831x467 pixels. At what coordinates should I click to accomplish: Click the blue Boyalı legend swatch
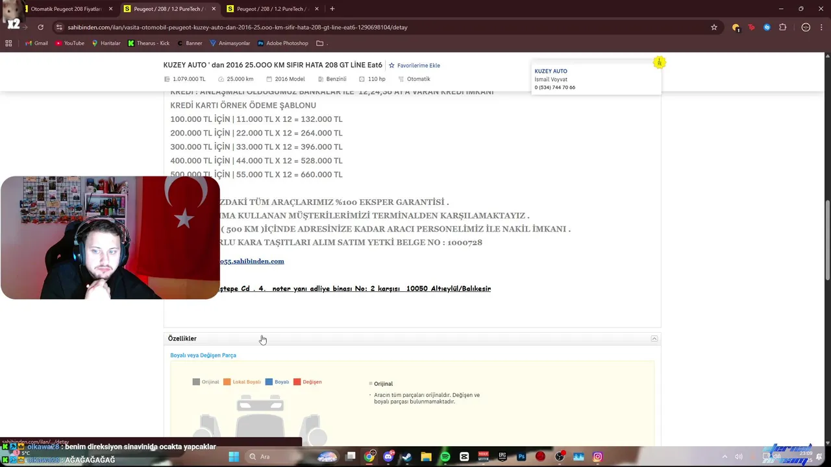pos(269,382)
